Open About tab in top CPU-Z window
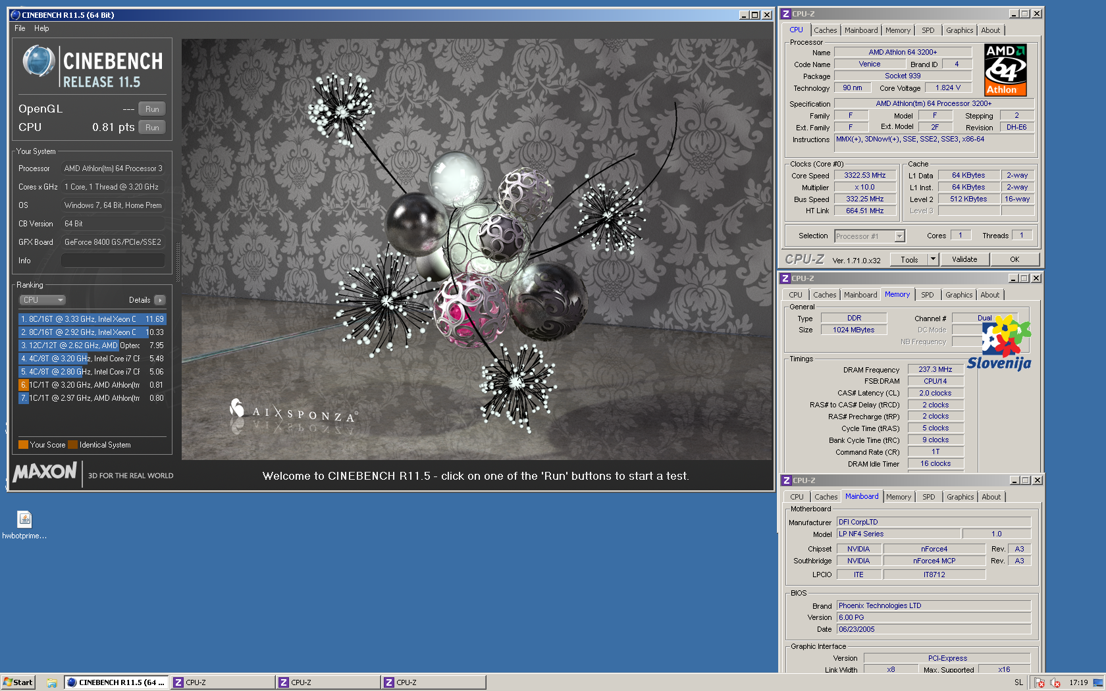The image size is (1106, 691). click(x=990, y=30)
